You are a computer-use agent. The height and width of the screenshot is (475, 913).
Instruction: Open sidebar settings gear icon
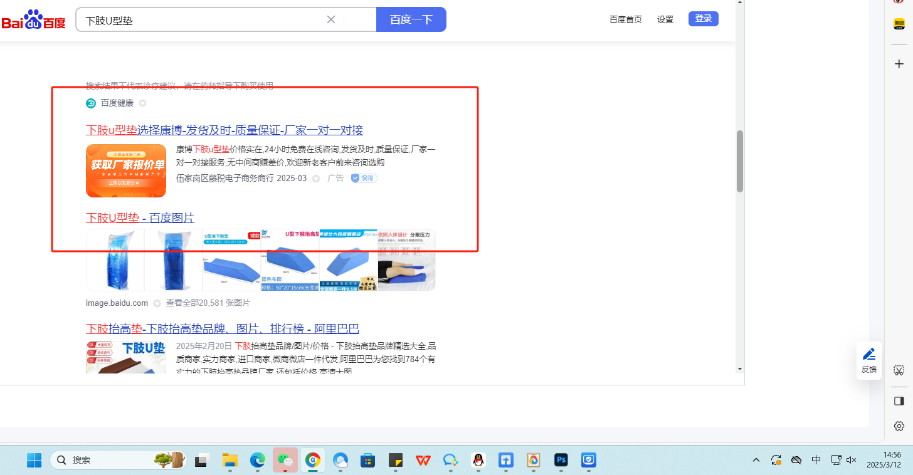pos(899,426)
